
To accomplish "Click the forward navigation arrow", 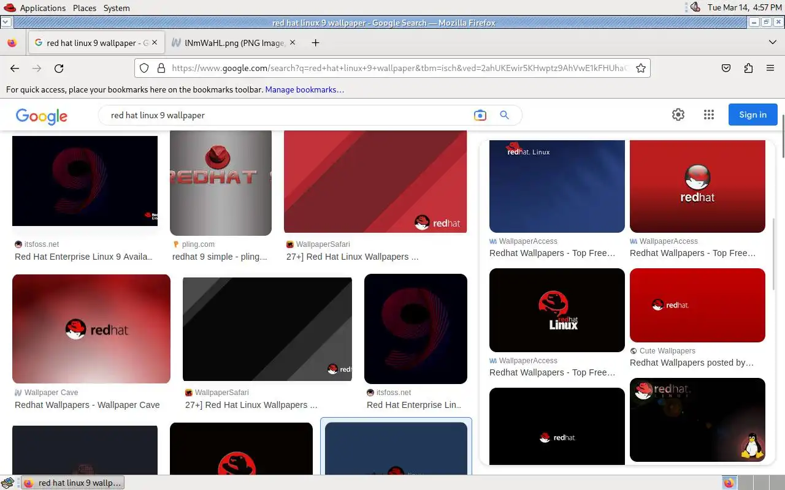I will click(x=37, y=69).
